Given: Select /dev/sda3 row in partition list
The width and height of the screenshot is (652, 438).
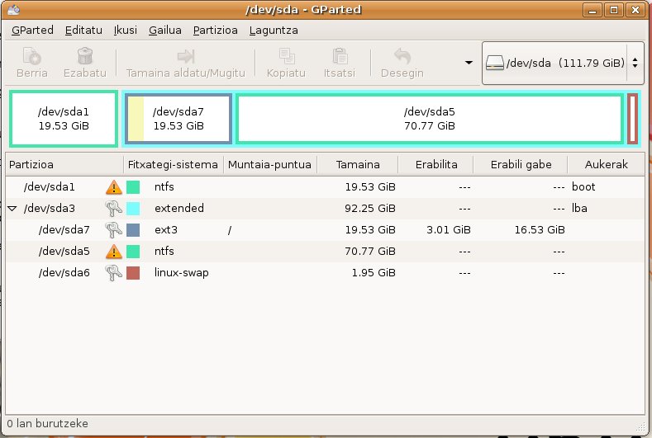Looking at the screenshot, I should tap(325, 209).
